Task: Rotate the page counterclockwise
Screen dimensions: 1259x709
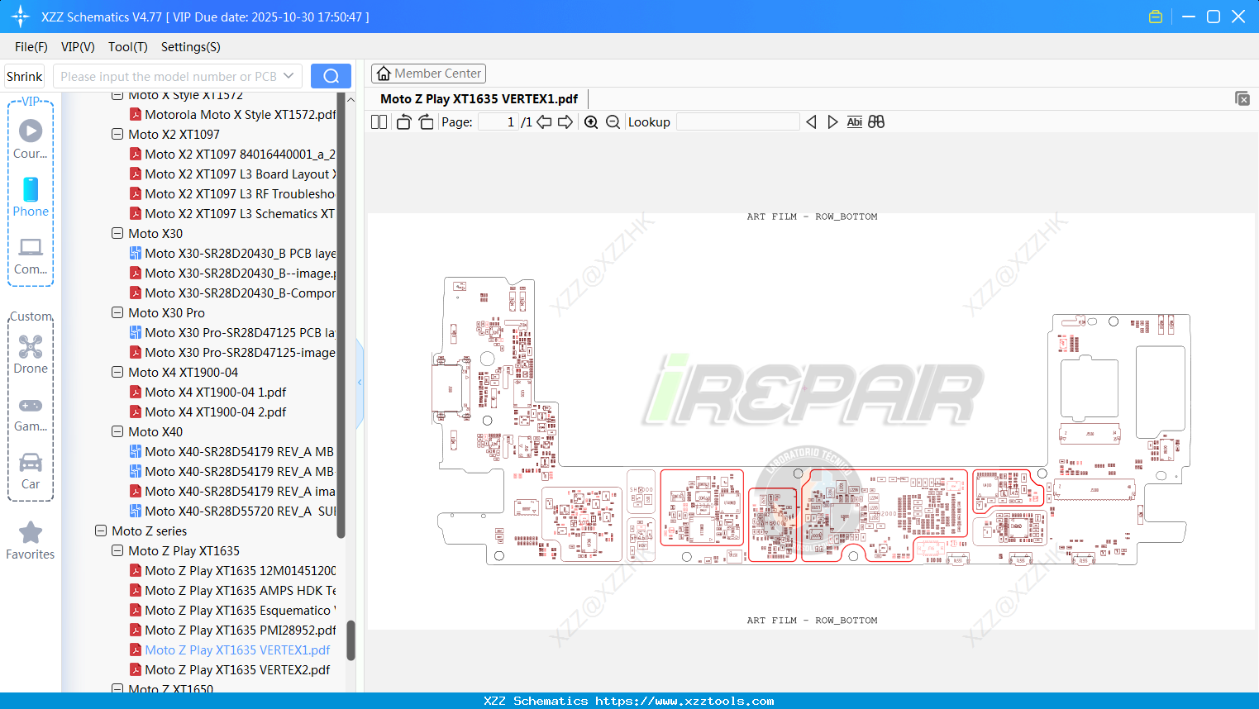Action: [x=403, y=122]
